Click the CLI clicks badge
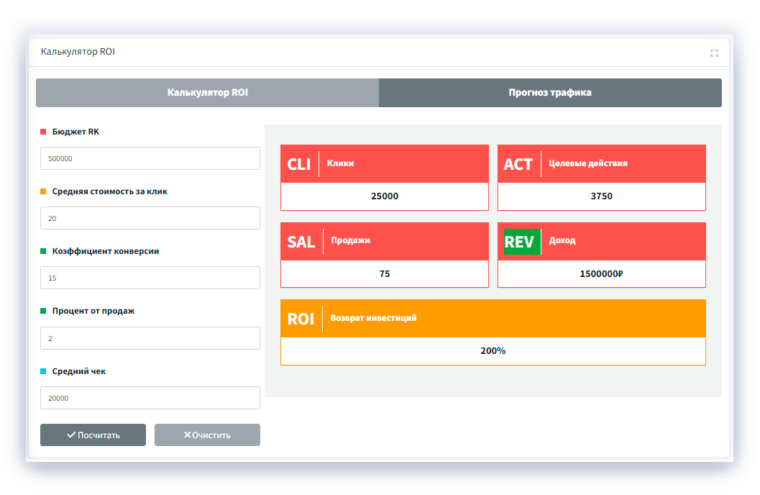The width and height of the screenshot is (760, 495). coord(299,164)
